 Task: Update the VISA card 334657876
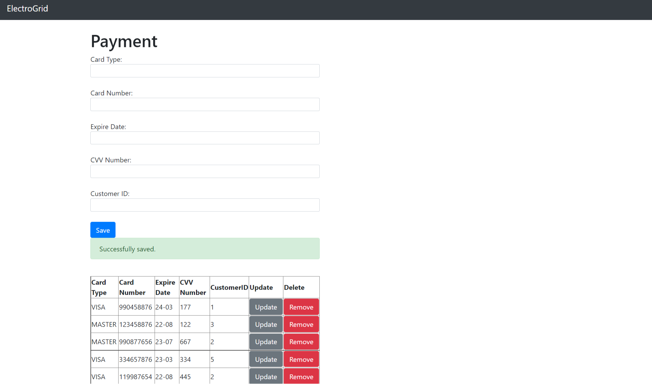266,359
